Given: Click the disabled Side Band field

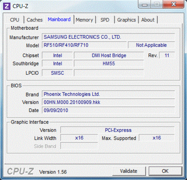Looking at the screenshot, I should 79,146.
